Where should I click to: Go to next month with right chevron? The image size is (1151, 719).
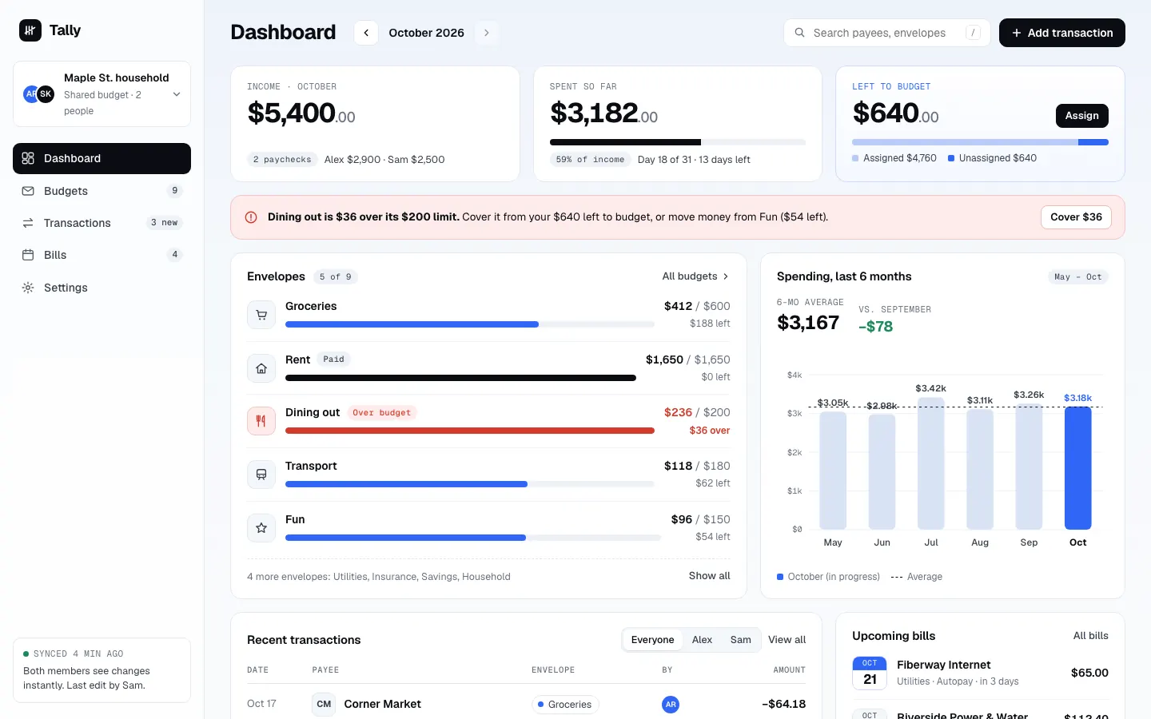486,33
